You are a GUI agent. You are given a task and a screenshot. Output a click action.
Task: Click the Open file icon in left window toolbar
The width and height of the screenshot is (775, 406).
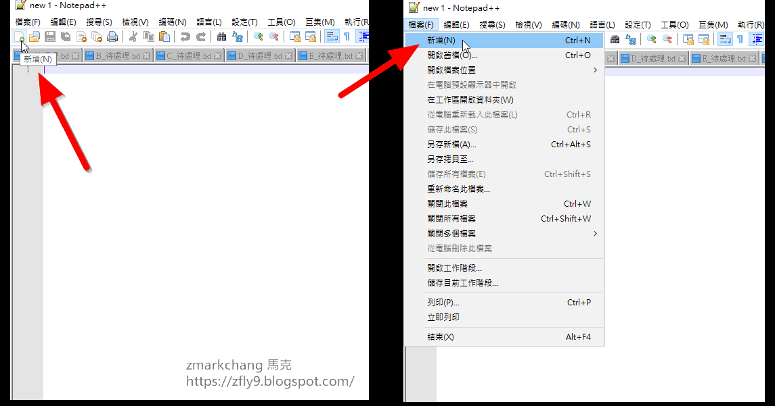coord(34,36)
